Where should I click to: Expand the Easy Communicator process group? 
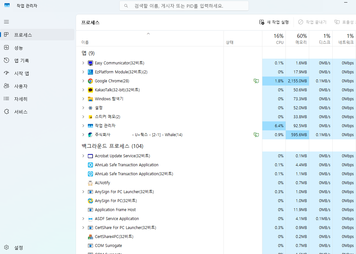pos(83,63)
